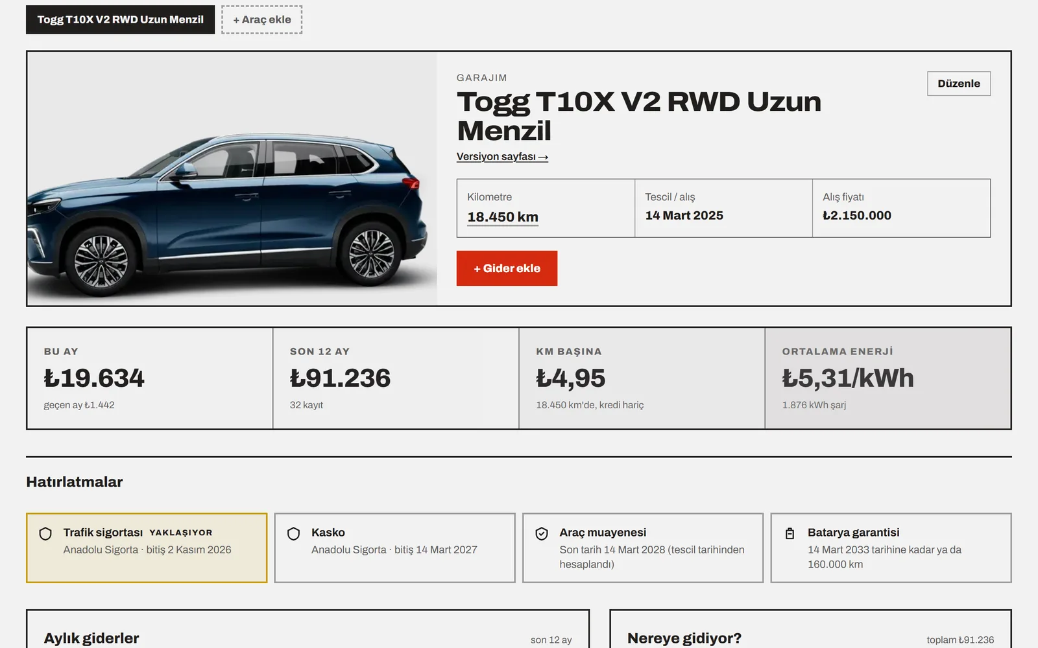Viewport: 1038px width, 648px height.
Task: Select the BU AY ₺19.634 stat card
Action: pyautogui.click(x=150, y=378)
